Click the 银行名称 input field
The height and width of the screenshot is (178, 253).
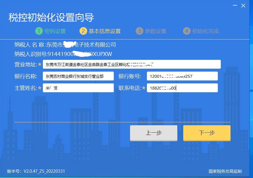78,76
